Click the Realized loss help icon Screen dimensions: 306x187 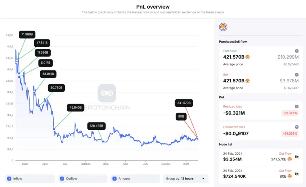pos(297,106)
